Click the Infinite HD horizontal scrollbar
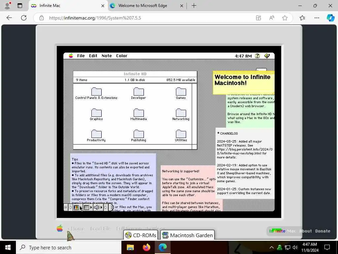338x254 pixels. tap(133, 147)
